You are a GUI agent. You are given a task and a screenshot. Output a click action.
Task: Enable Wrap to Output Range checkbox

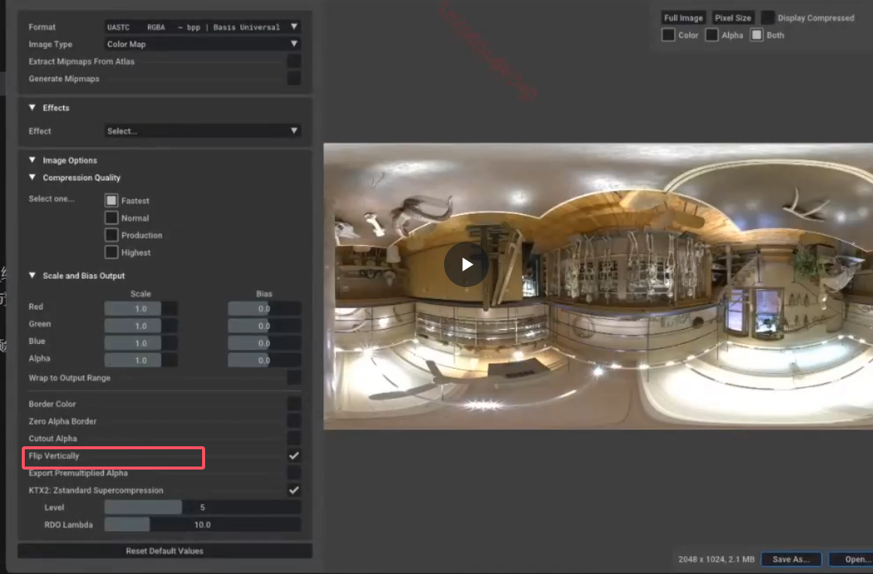click(x=294, y=377)
